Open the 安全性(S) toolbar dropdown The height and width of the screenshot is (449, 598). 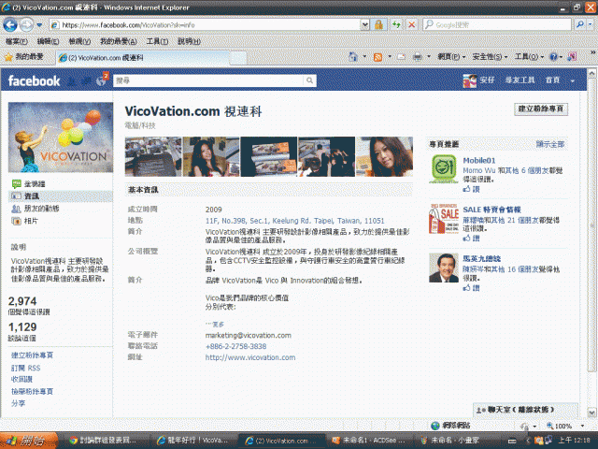[x=490, y=57]
